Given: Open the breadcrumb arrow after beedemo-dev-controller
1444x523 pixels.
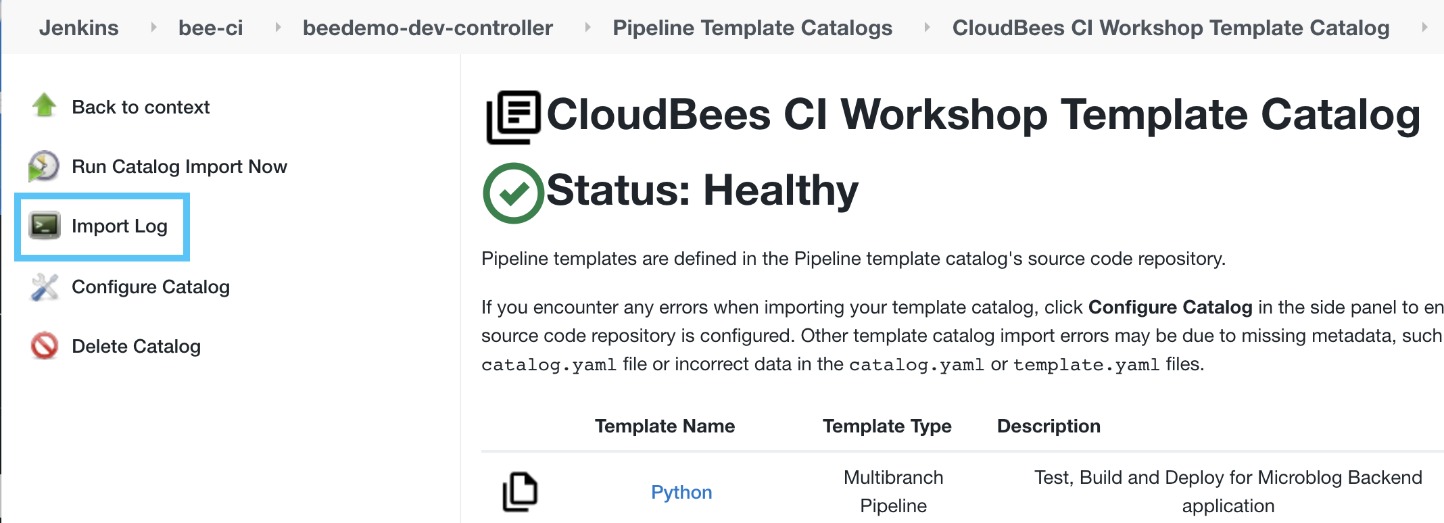Looking at the screenshot, I should (587, 28).
